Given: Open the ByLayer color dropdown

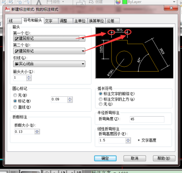Looking at the screenshot, I should click(174, 2).
